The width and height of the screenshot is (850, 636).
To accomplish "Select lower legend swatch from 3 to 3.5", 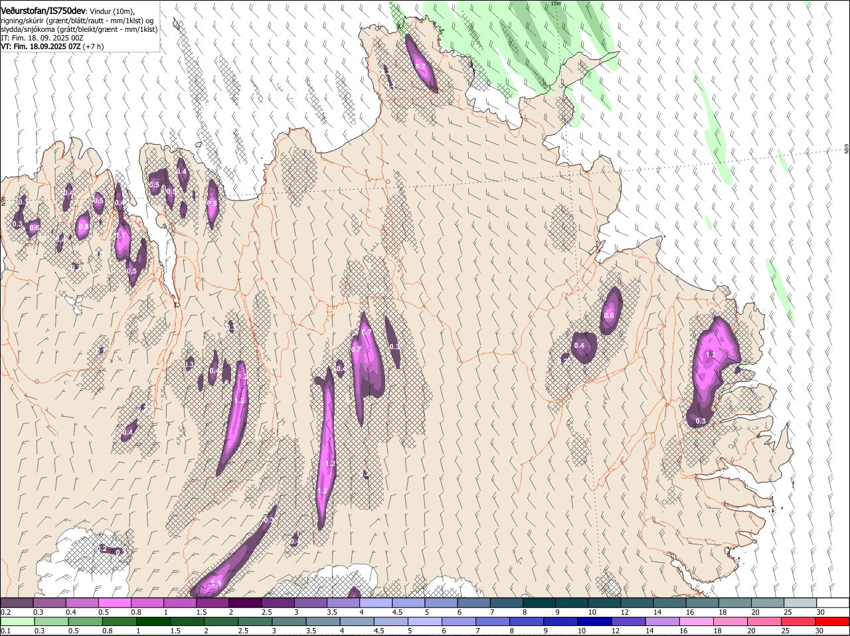I will click(289, 621).
